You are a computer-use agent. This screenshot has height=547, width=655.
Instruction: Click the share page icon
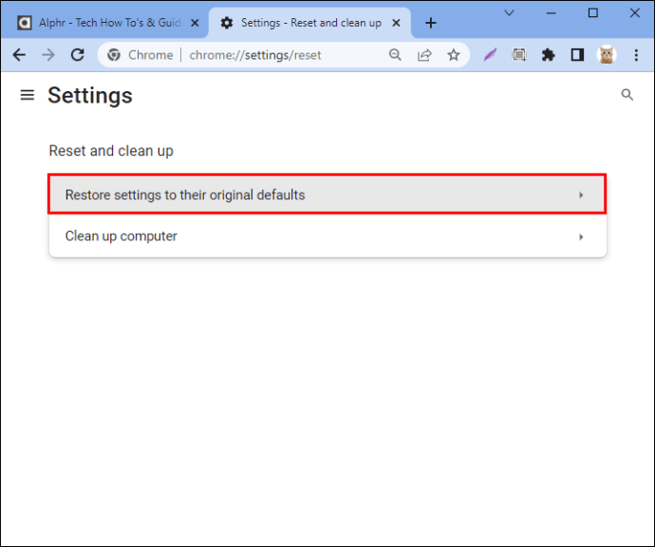[x=424, y=55]
